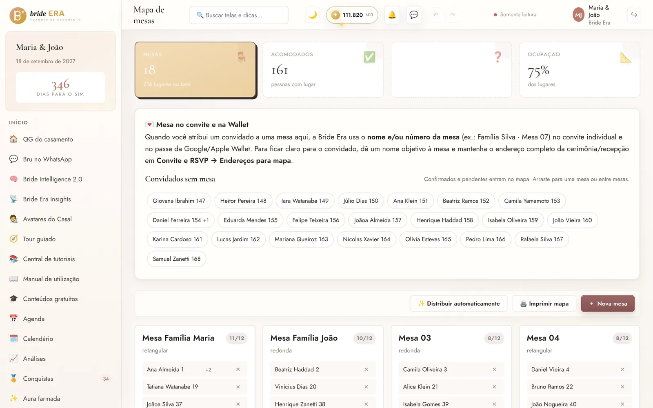
Task: Expand the +2 companions of Ana Almeida
Action: tap(208, 370)
